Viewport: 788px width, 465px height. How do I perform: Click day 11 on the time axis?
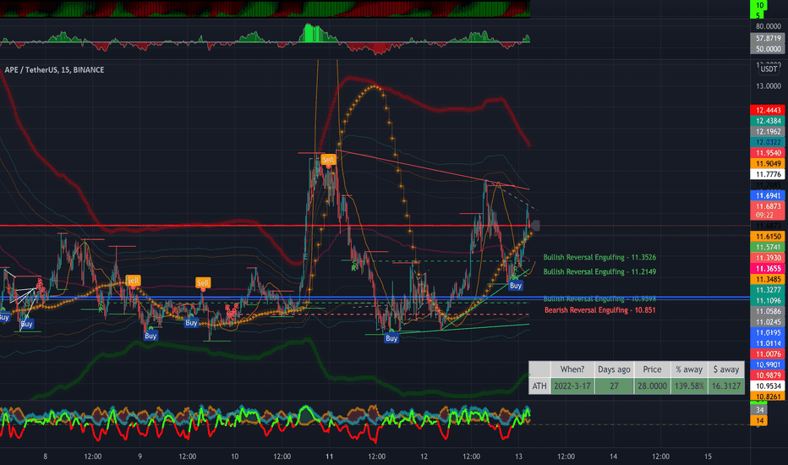329,457
